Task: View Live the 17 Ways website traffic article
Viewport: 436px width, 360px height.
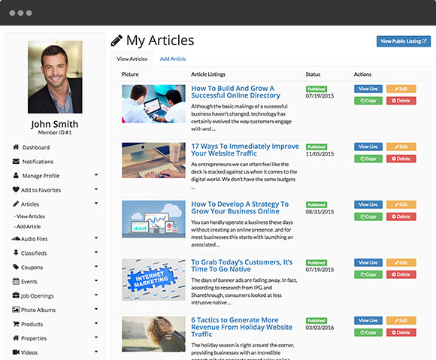Action: pos(368,147)
